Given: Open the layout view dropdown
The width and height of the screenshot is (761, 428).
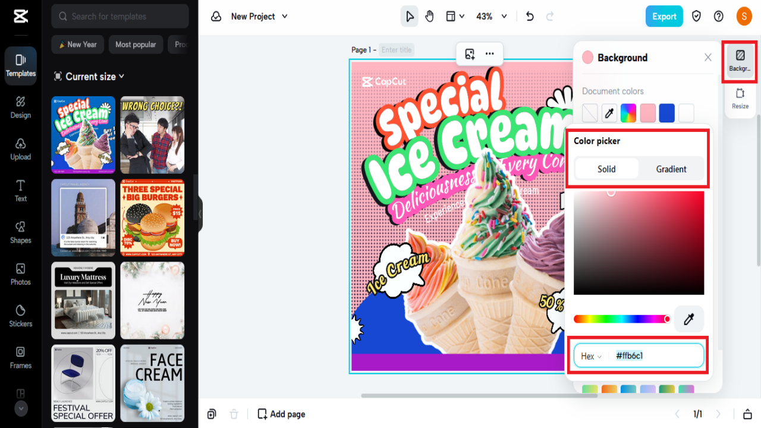Looking at the screenshot, I should 455,17.
